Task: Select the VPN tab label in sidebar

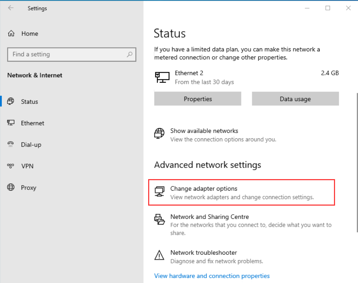Action: [x=27, y=166]
